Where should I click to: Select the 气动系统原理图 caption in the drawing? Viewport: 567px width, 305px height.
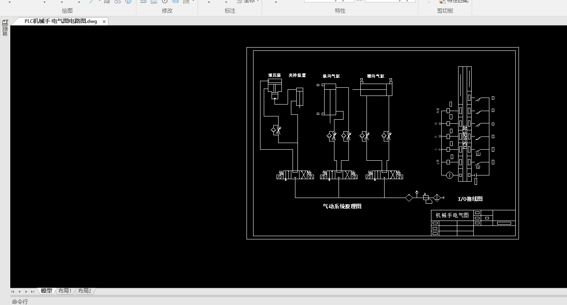pyautogui.click(x=342, y=206)
